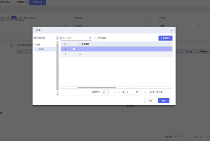
Task: Check the checkbox in row 1
Action: tap(74, 49)
